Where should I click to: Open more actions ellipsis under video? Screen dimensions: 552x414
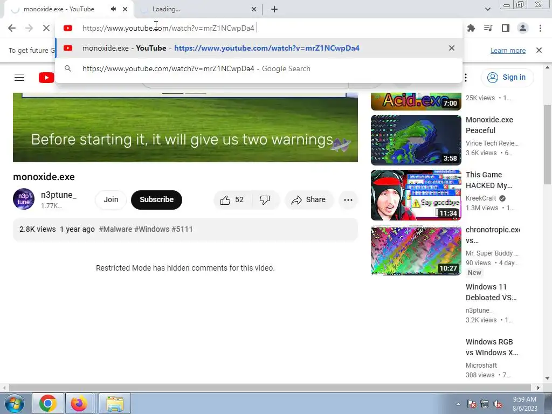(348, 200)
